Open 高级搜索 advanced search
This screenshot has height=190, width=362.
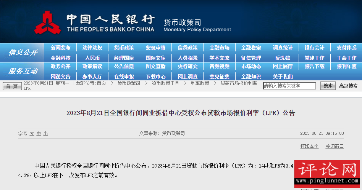(348, 86)
